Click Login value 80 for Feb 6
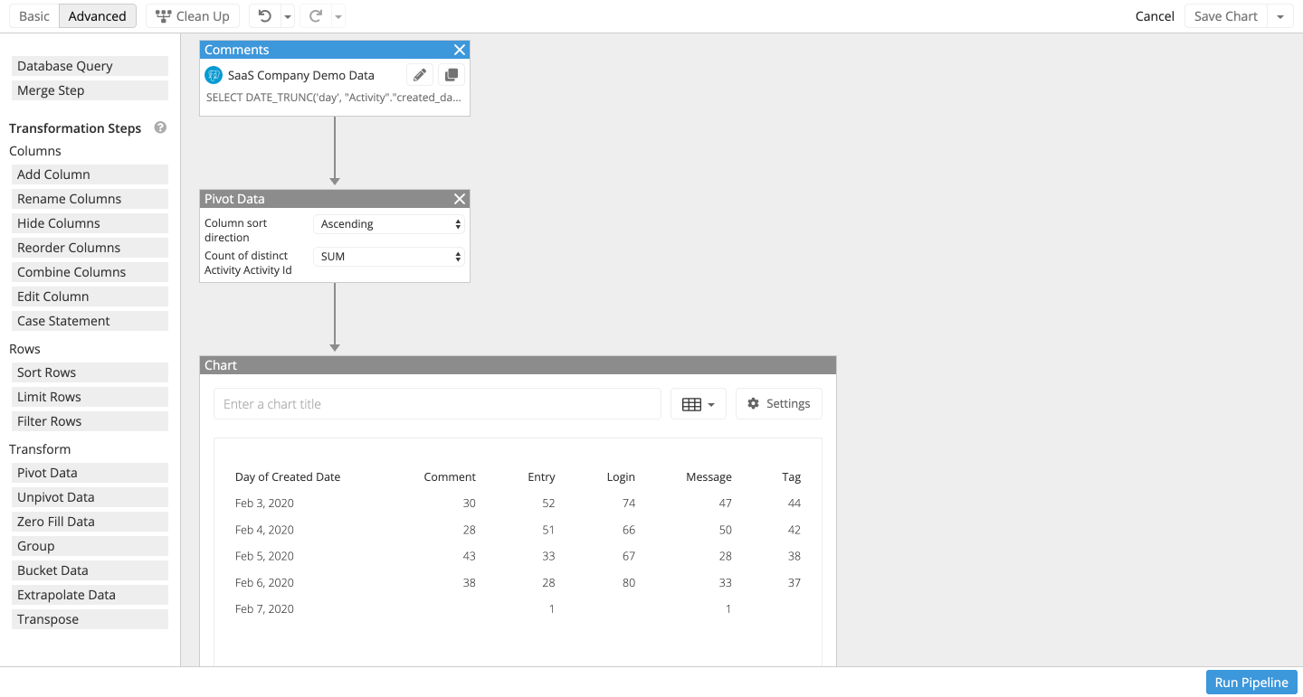Screen dimensions: 1303x697 tap(628, 583)
